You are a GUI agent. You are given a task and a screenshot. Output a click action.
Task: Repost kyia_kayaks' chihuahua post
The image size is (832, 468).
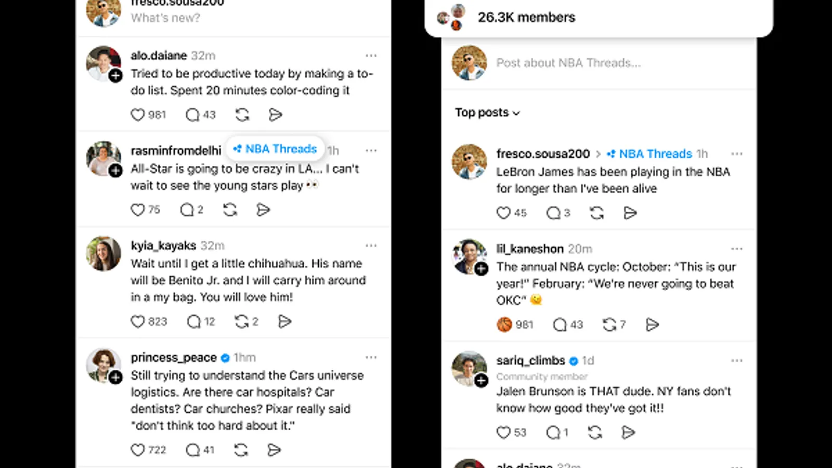[242, 321]
